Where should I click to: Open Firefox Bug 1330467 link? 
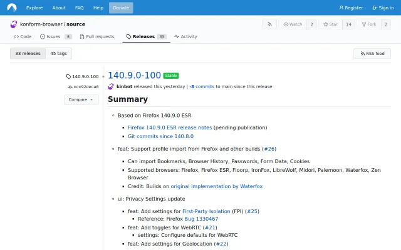coord(201,219)
